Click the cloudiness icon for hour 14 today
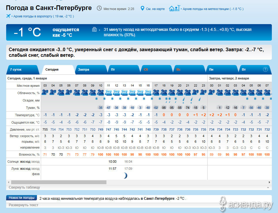The image size is (278, 213). coord(132,93)
